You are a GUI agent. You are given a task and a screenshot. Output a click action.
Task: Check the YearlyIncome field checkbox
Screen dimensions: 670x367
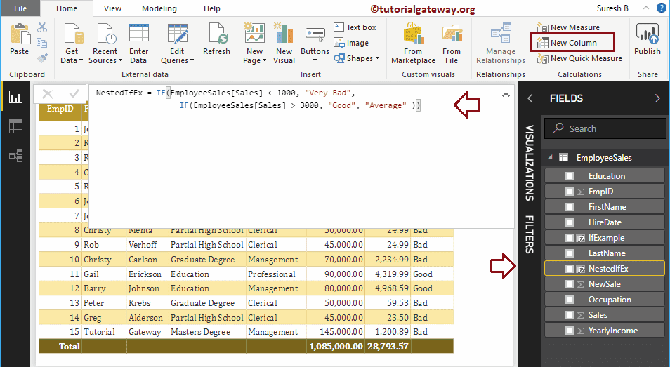tap(570, 331)
